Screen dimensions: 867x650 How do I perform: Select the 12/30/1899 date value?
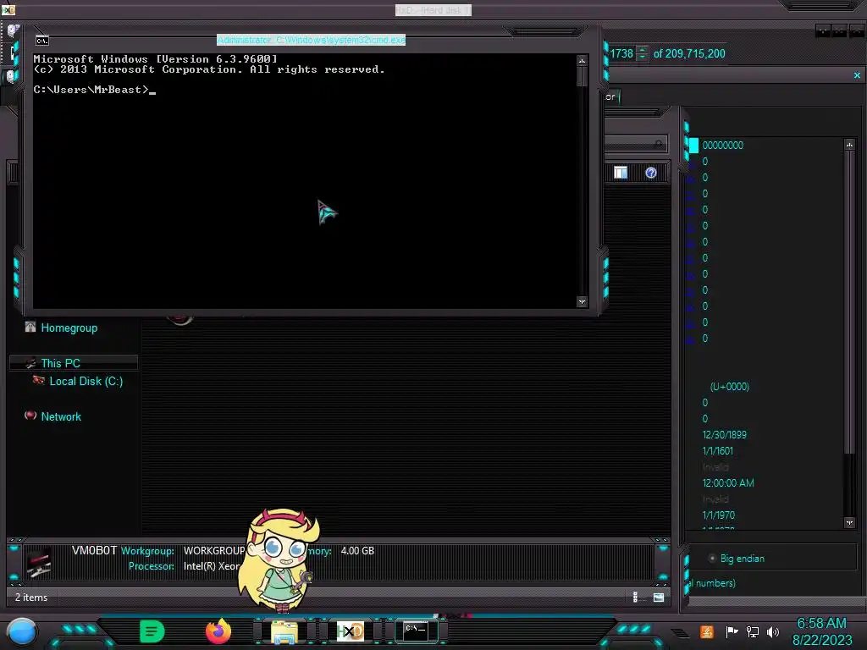(x=725, y=434)
